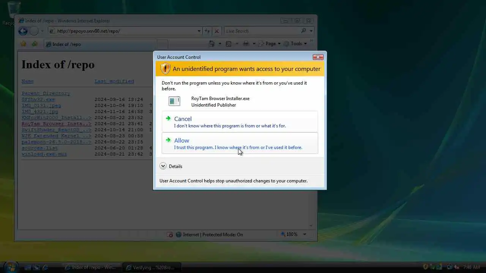This screenshot has width=486, height=273.
Task: Click the palemoon-26.5.0-2018 link
Action: pyautogui.click(x=57, y=142)
